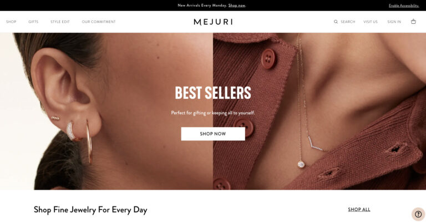This screenshot has height=223, width=426.
Task: Click the Shop Now button
Action: (213, 134)
